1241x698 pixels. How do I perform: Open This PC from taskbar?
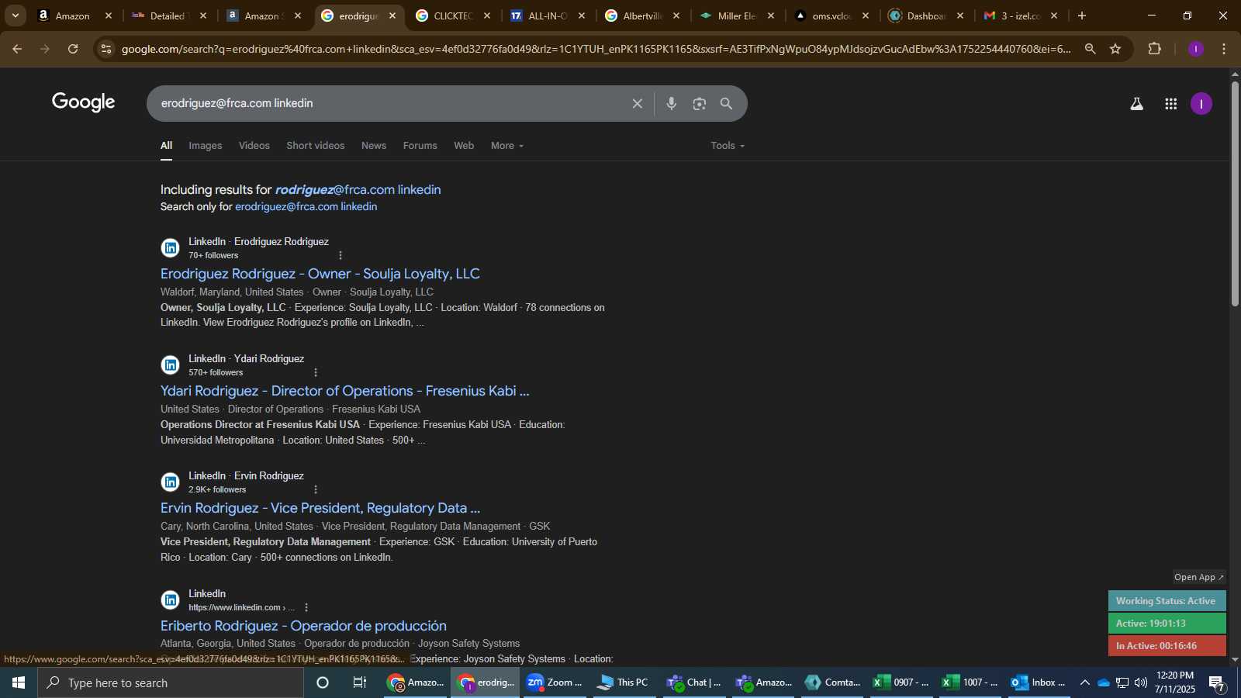623,682
